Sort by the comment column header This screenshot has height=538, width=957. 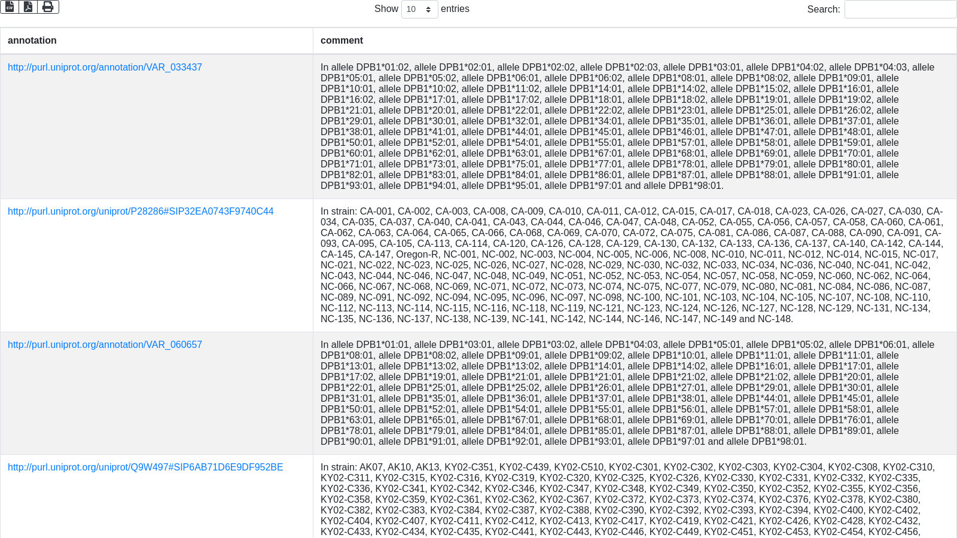(342, 41)
